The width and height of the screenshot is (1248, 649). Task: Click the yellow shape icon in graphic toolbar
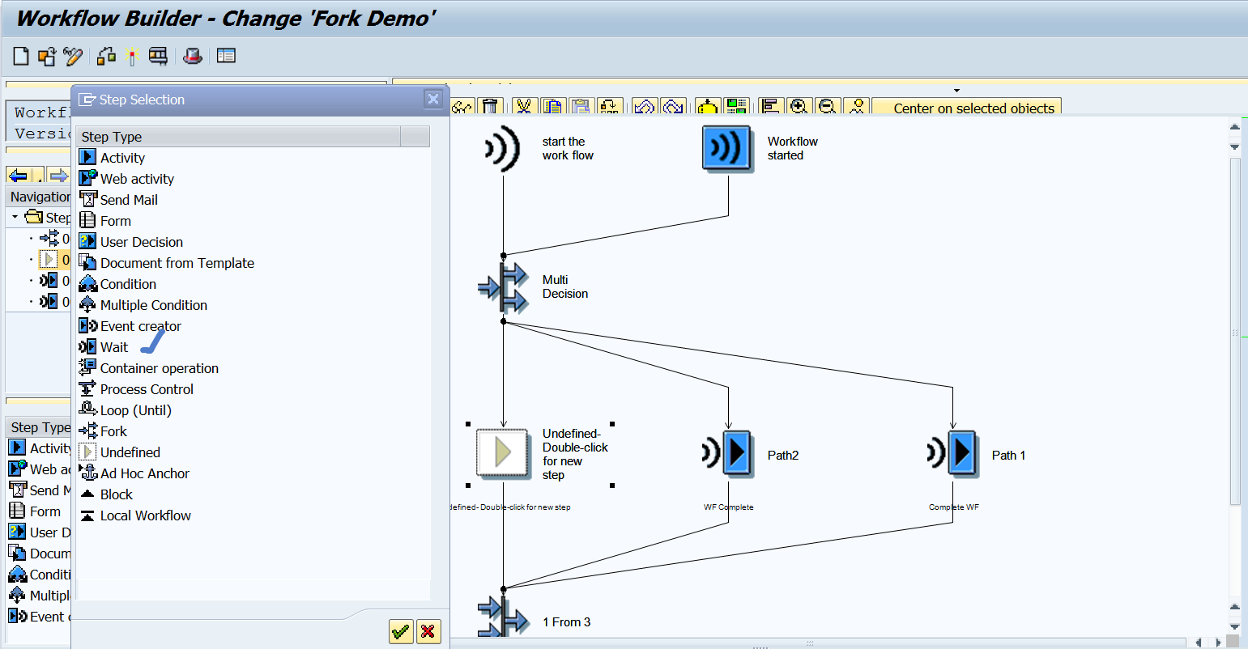tap(708, 108)
